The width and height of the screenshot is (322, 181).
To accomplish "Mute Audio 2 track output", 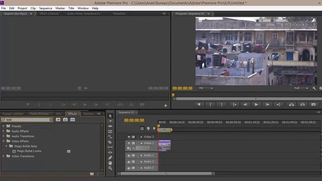I will [x=129, y=162].
